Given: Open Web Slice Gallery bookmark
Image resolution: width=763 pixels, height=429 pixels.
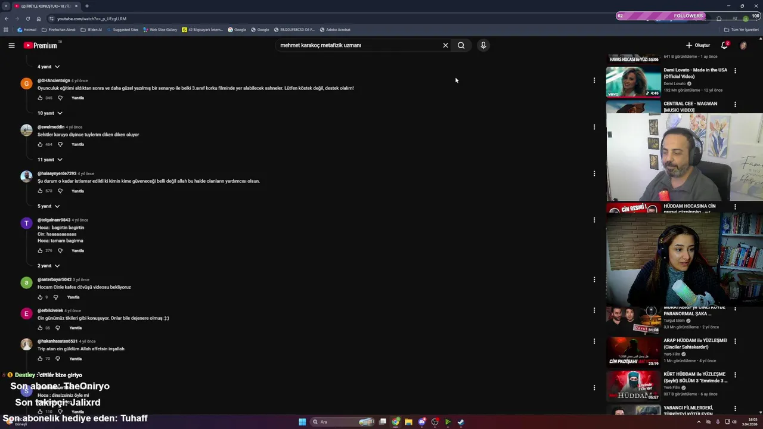Looking at the screenshot, I should [x=160, y=30].
